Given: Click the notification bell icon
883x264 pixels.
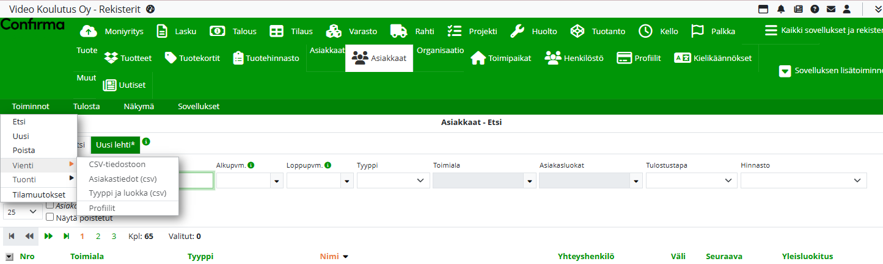Looking at the screenshot, I should pyautogui.click(x=781, y=9).
